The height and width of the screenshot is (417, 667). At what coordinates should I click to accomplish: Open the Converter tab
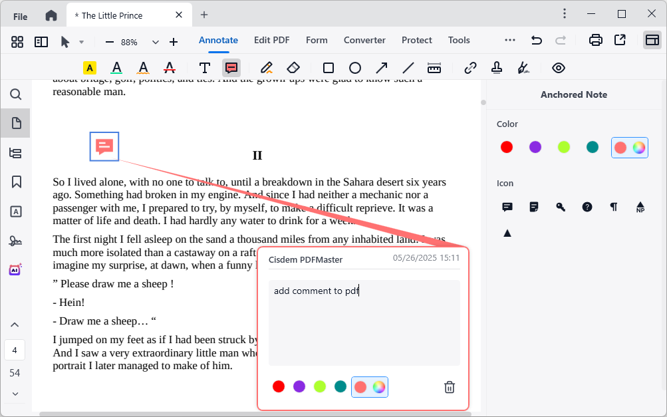coord(364,40)
